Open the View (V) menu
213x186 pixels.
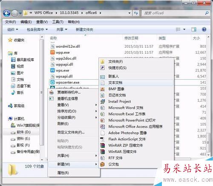tap(42, 22)
